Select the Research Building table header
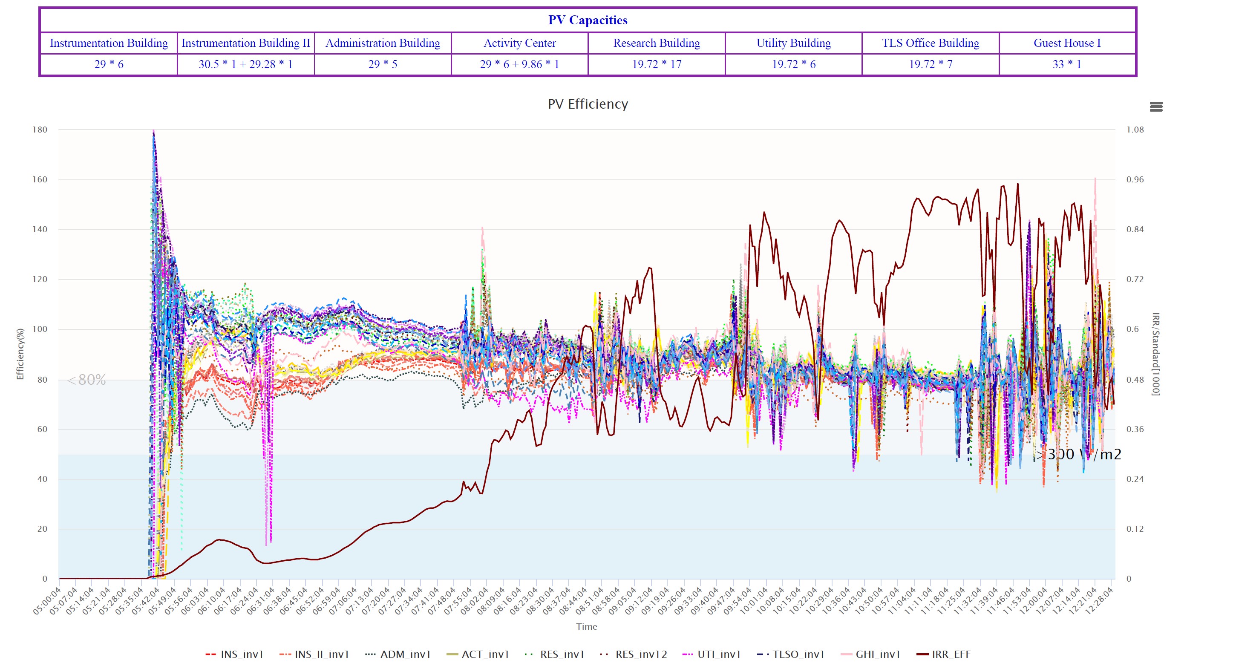The width and height of the screenshot is (1259, 666). click(657, 43)
